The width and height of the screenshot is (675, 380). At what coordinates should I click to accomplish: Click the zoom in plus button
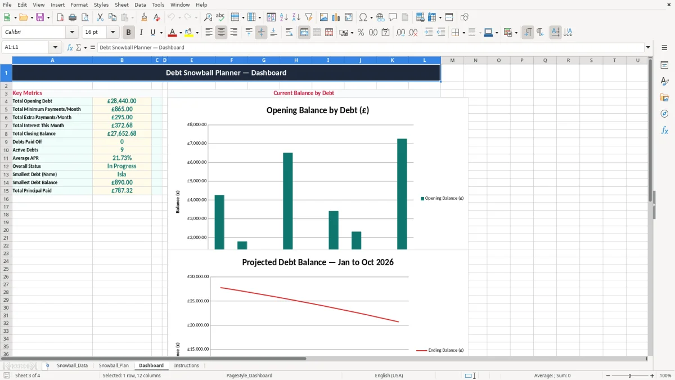[652, 375]
